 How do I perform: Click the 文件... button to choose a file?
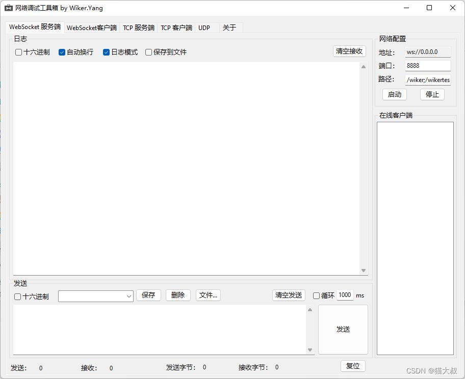click(208, 295)
